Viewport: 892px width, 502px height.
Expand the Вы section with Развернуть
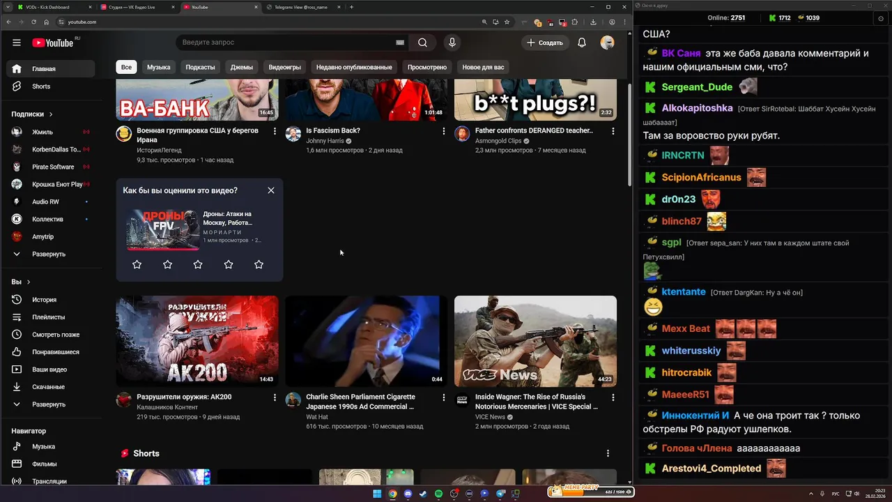coord(51,404)
